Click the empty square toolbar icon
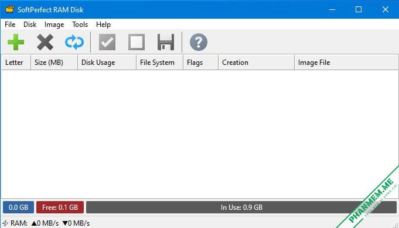Screen dimensions: 399x228 coord(137,42)
